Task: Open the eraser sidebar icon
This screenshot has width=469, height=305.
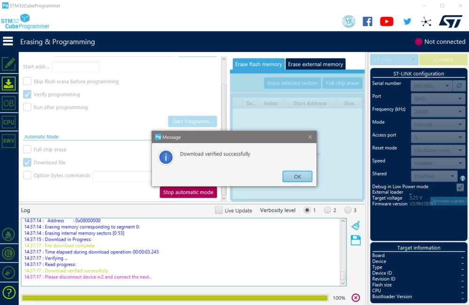Action: (x=8, y=273)
